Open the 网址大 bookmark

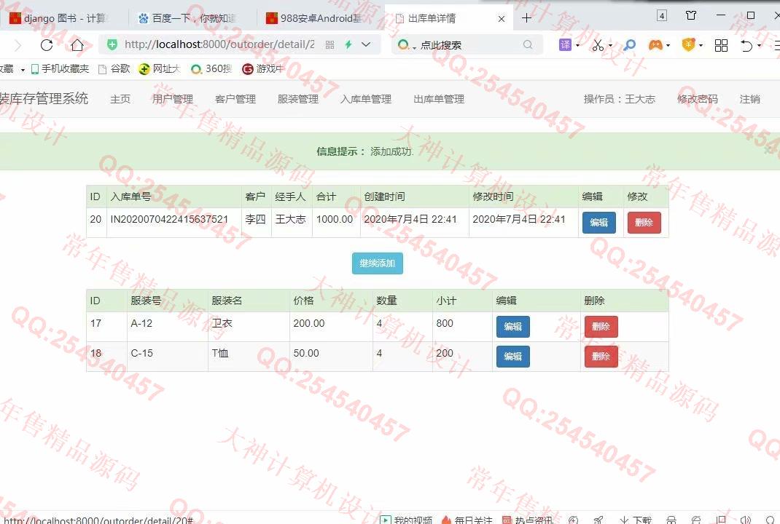159,68
